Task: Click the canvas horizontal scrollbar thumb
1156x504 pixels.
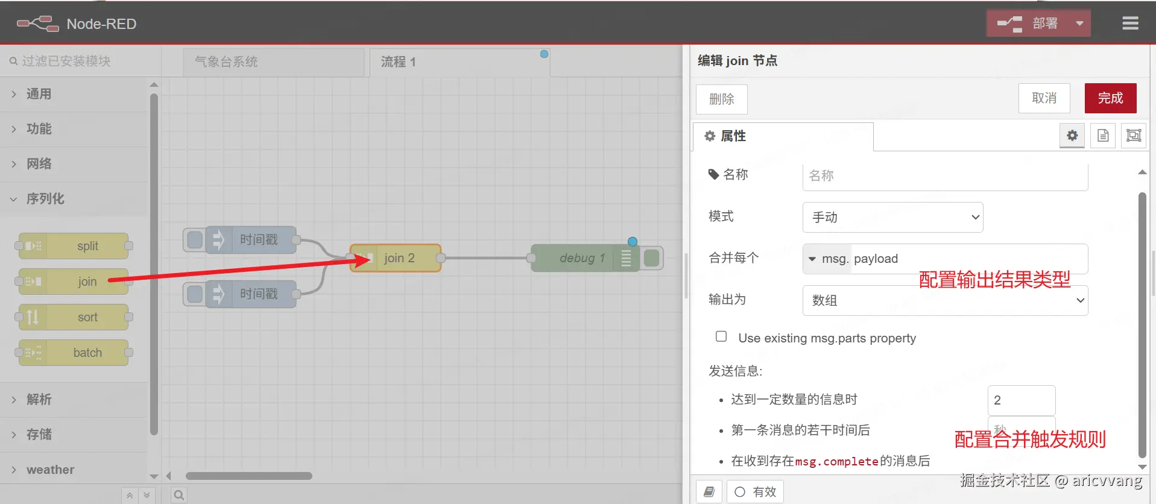Action: [x=248, y=476]
